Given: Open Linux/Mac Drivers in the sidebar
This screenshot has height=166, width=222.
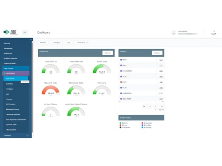Looking at the screenshot, I should (13, 115).
